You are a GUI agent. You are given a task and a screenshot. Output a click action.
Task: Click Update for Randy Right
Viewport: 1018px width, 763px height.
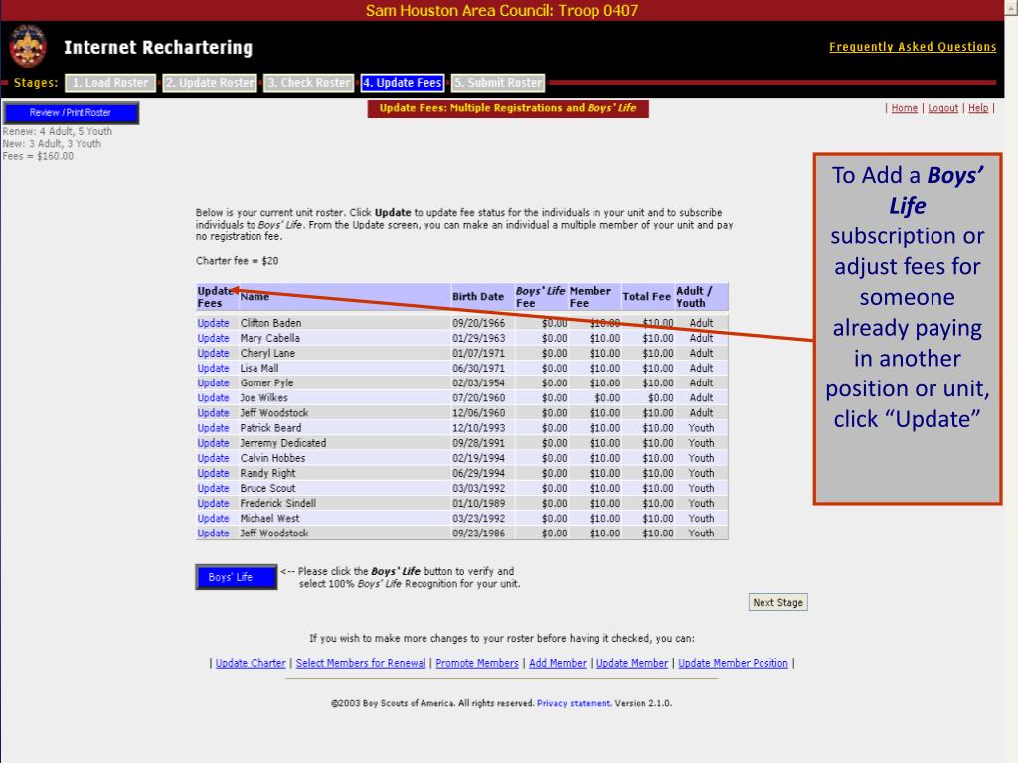coord(213,473)
